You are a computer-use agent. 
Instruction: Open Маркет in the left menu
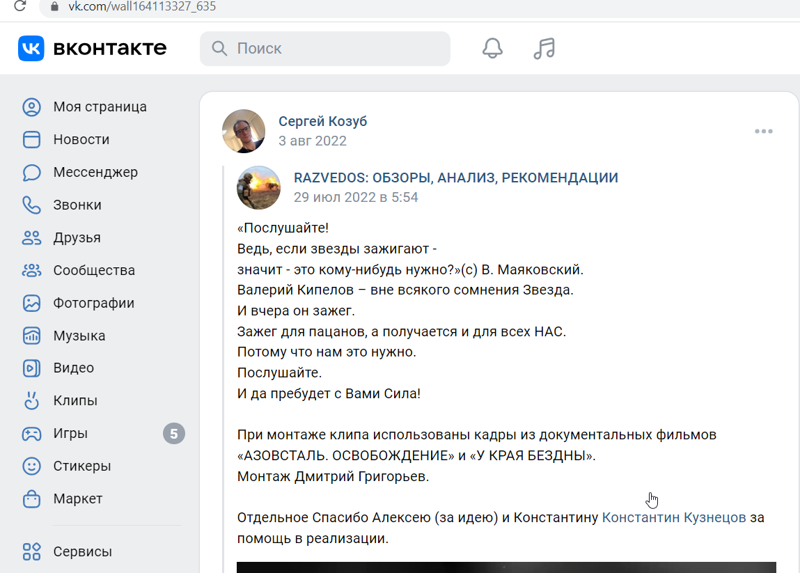coord(78,499)
